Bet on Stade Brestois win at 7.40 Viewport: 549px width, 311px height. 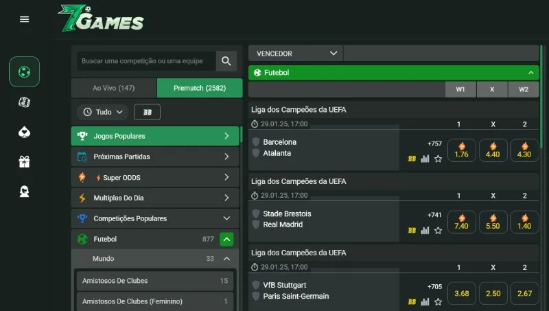(x=461, y=222)
